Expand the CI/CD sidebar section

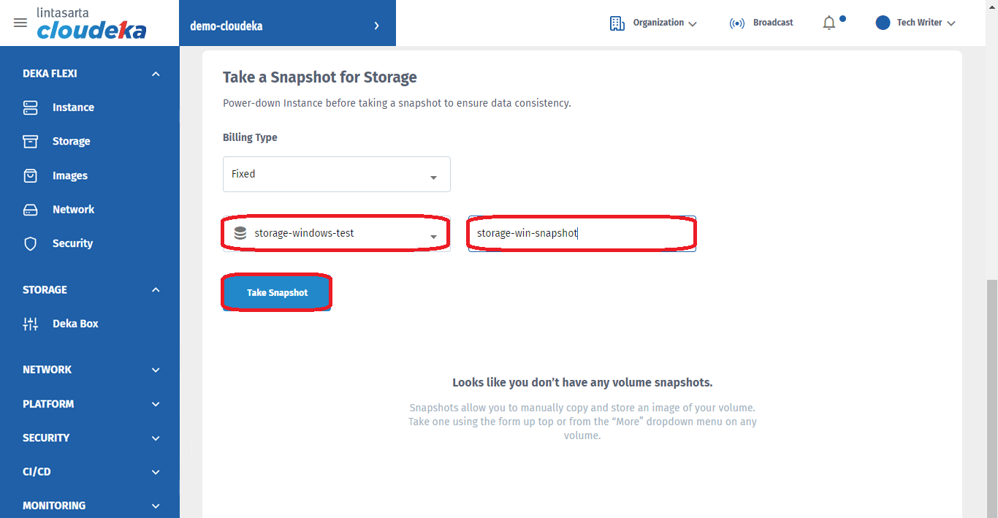pyautogui.click(x=156, y=472)
